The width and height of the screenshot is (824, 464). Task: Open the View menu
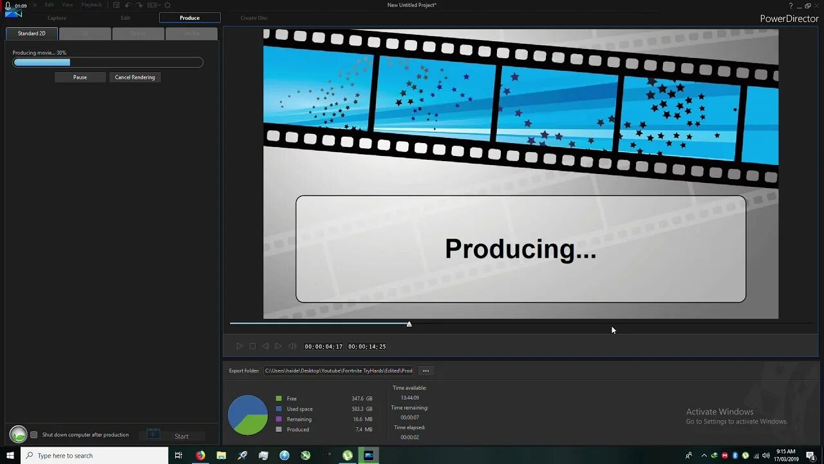click(68, 5)
